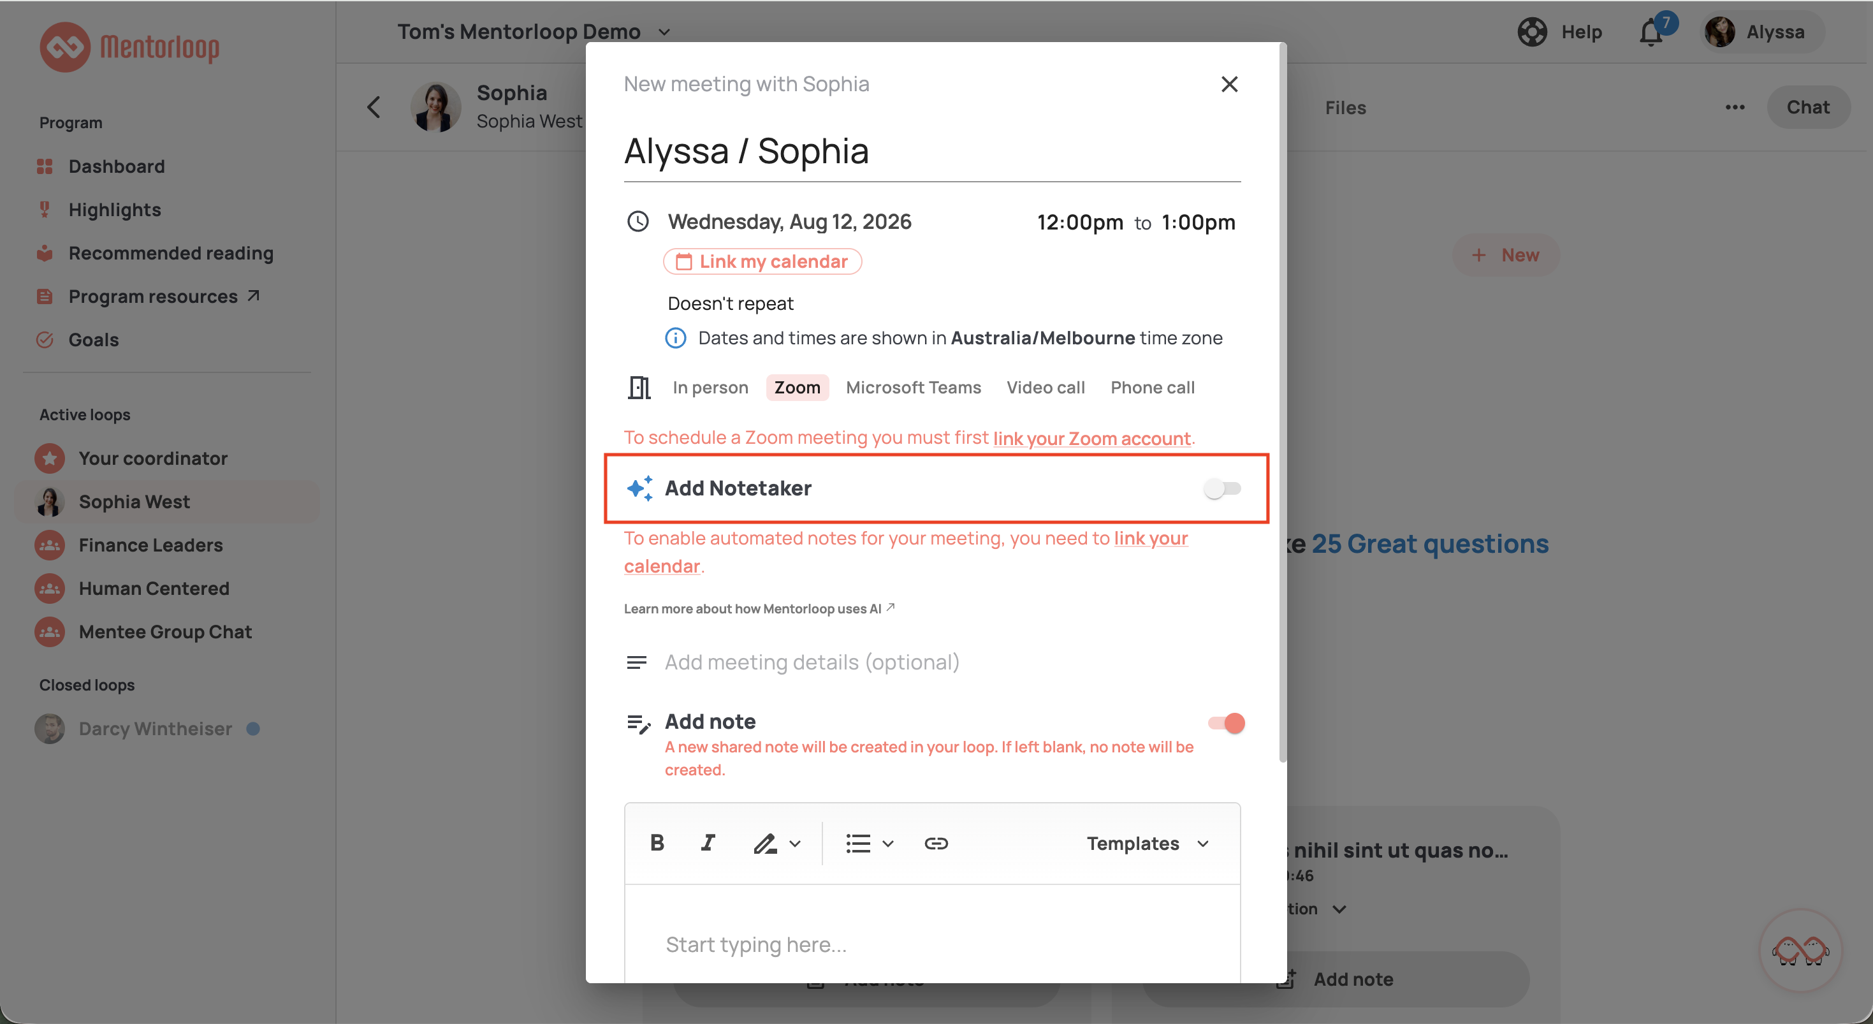This screenshot has height=1024, width=1873.
Task: Open the Doesn't repeat recurrence selector
Action: [730, 304]
